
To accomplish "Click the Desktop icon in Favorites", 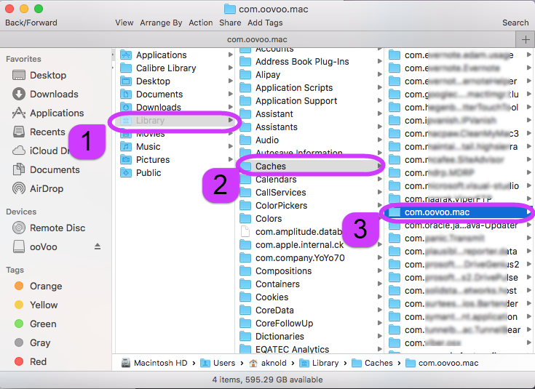I will 19,75.
